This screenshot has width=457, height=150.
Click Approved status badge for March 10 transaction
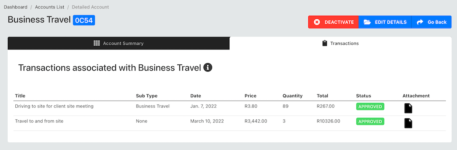point(370,121)
